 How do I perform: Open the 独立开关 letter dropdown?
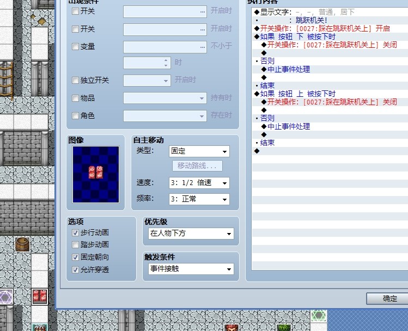click(147, 81)
